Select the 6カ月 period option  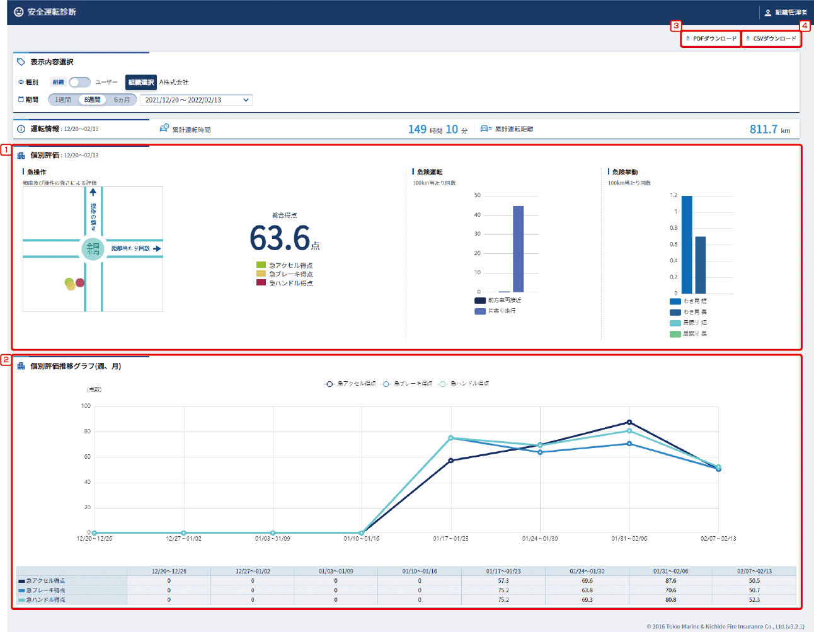click(x=122, y=100)
